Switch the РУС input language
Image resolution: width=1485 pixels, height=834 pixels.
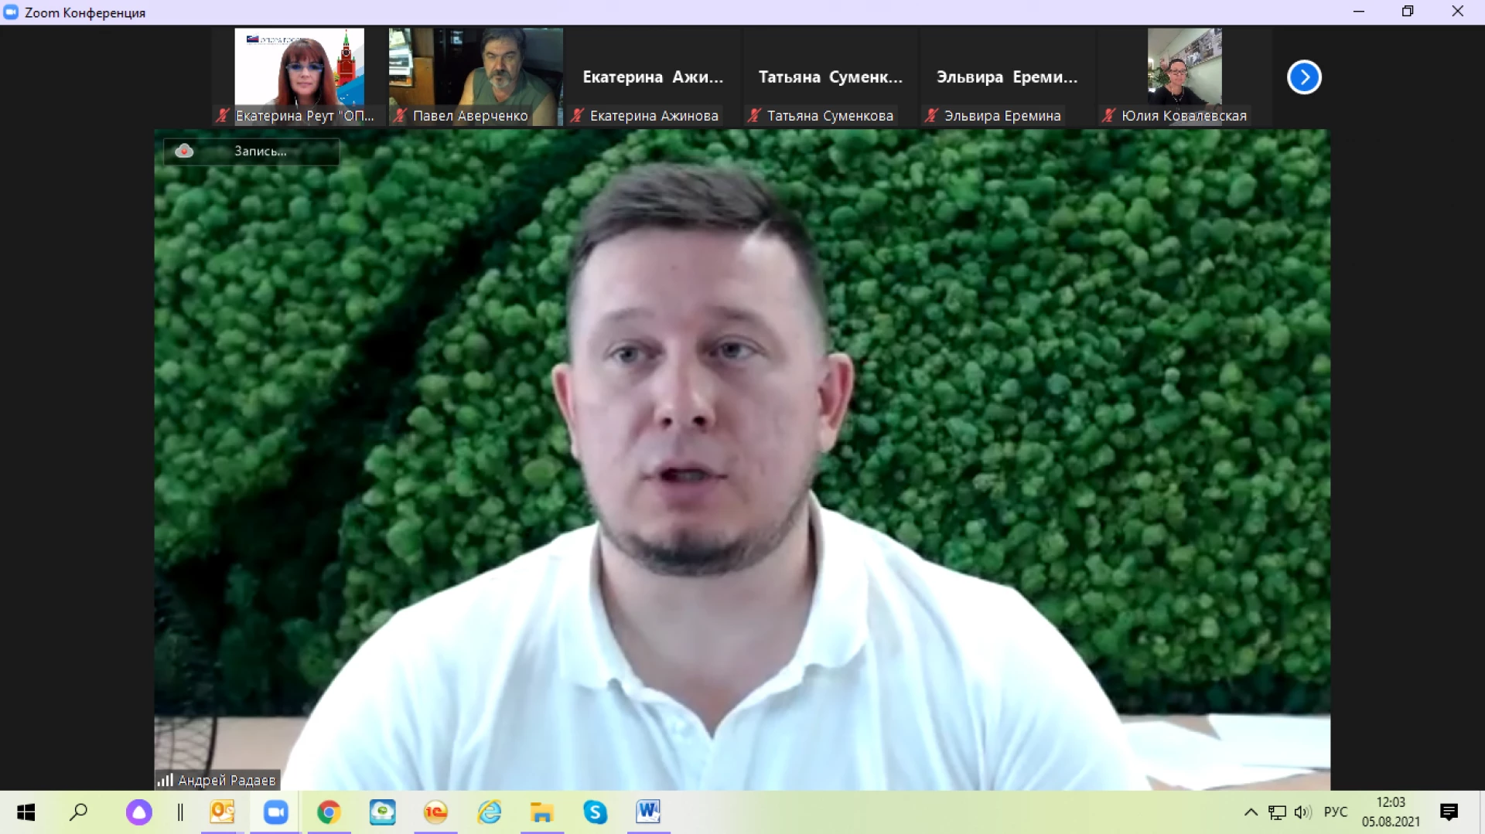[1335, 812]
